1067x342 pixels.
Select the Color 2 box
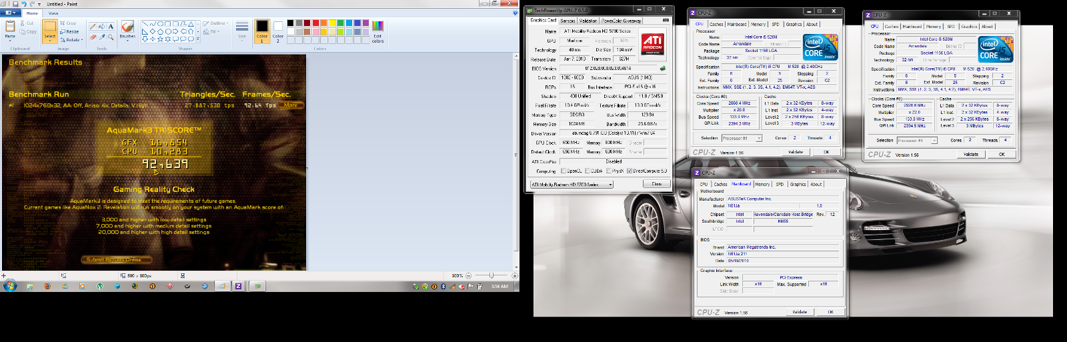tap(278, 31)
